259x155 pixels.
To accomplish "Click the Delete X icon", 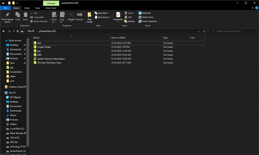I will [71, 15].
